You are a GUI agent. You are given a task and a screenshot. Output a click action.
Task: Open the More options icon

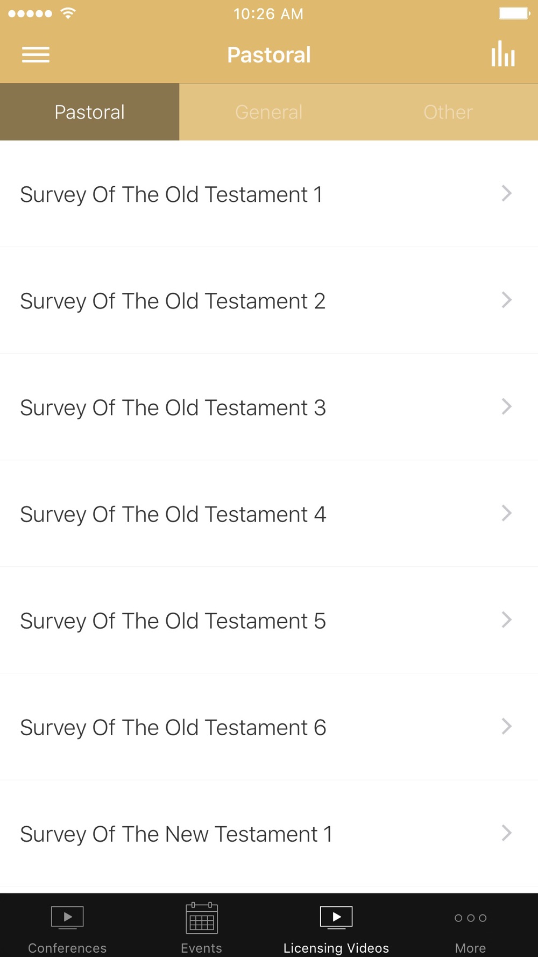click(471, 918)
